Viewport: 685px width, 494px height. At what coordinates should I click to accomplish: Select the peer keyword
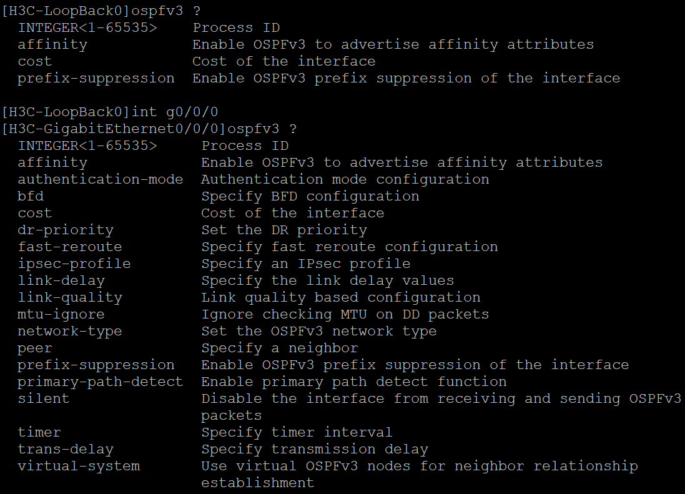tap(35, 348)
